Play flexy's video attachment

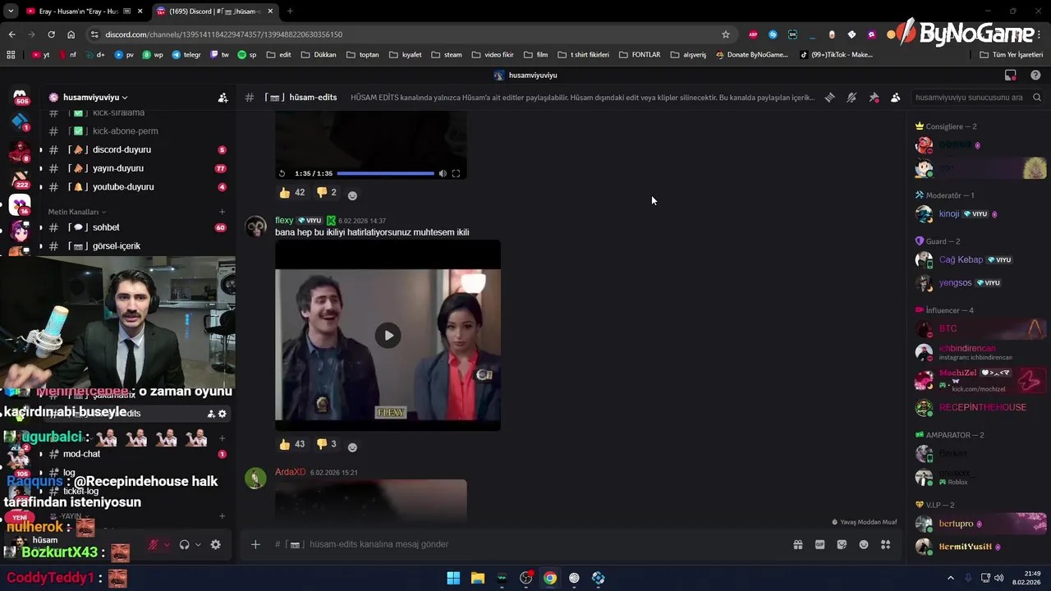click(x=388, y=335)
